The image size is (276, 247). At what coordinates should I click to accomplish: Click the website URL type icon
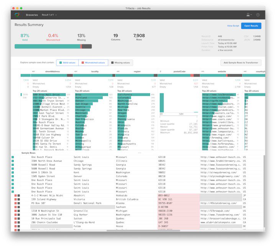click(x=203, y=71)
